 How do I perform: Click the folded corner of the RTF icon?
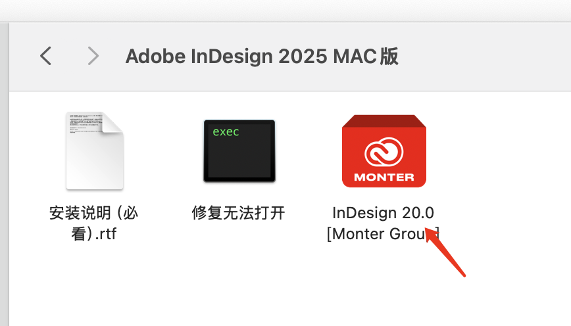(x=112, y=123)
